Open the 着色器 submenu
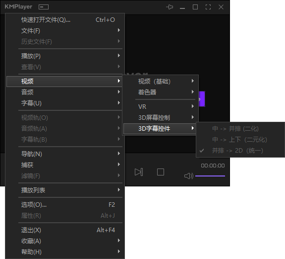Viewport: 285px width, 259px height. coord(160,92)
